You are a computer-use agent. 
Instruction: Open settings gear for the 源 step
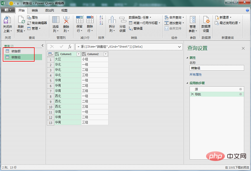click(241, 89)
